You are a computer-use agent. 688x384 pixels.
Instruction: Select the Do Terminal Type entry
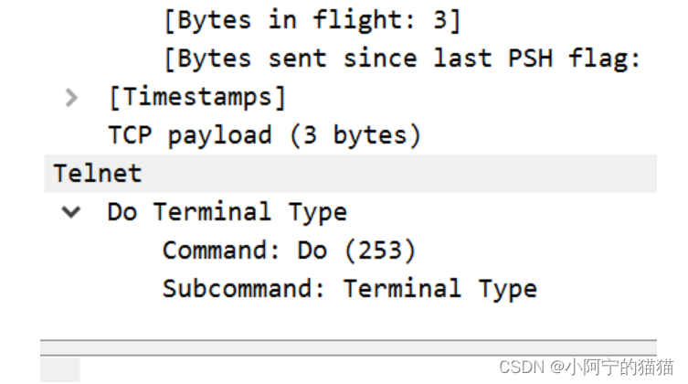tap(228, 212)
